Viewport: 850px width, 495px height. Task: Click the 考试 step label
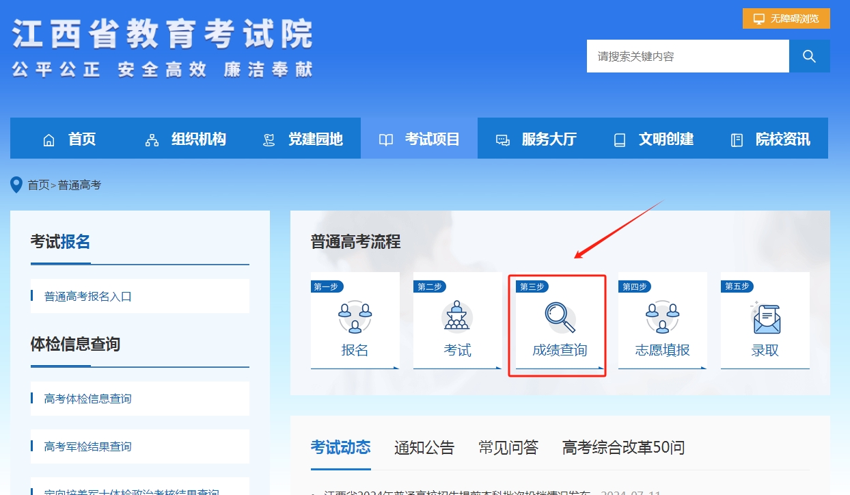pos(458,350)
